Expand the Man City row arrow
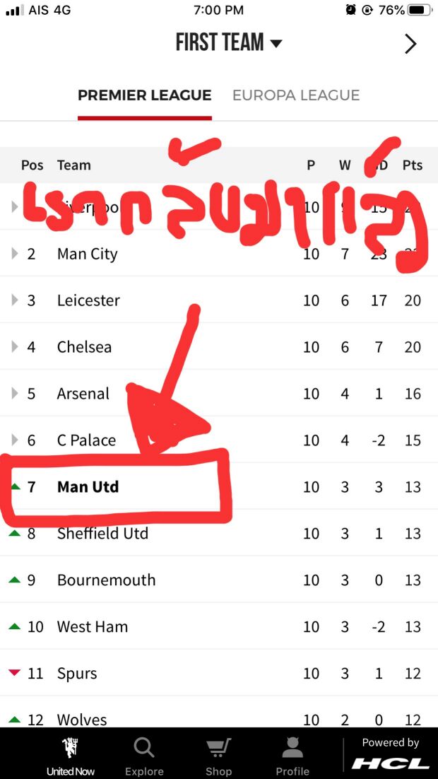 click(15, 254)
